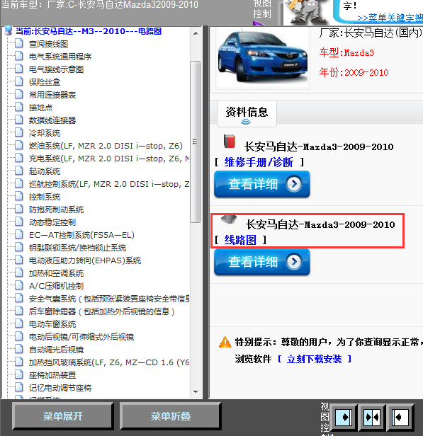The image size is (423, 436).
Task: Click the gray chip icon for 线路图
Action: click(x=229, y=219)
